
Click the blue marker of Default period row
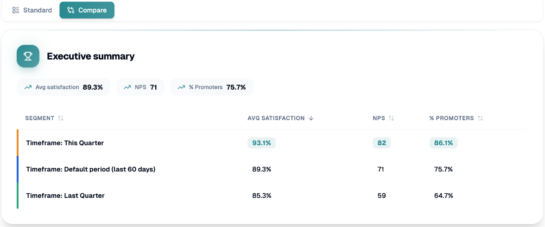pyautogui.click(x=18, y=169)
